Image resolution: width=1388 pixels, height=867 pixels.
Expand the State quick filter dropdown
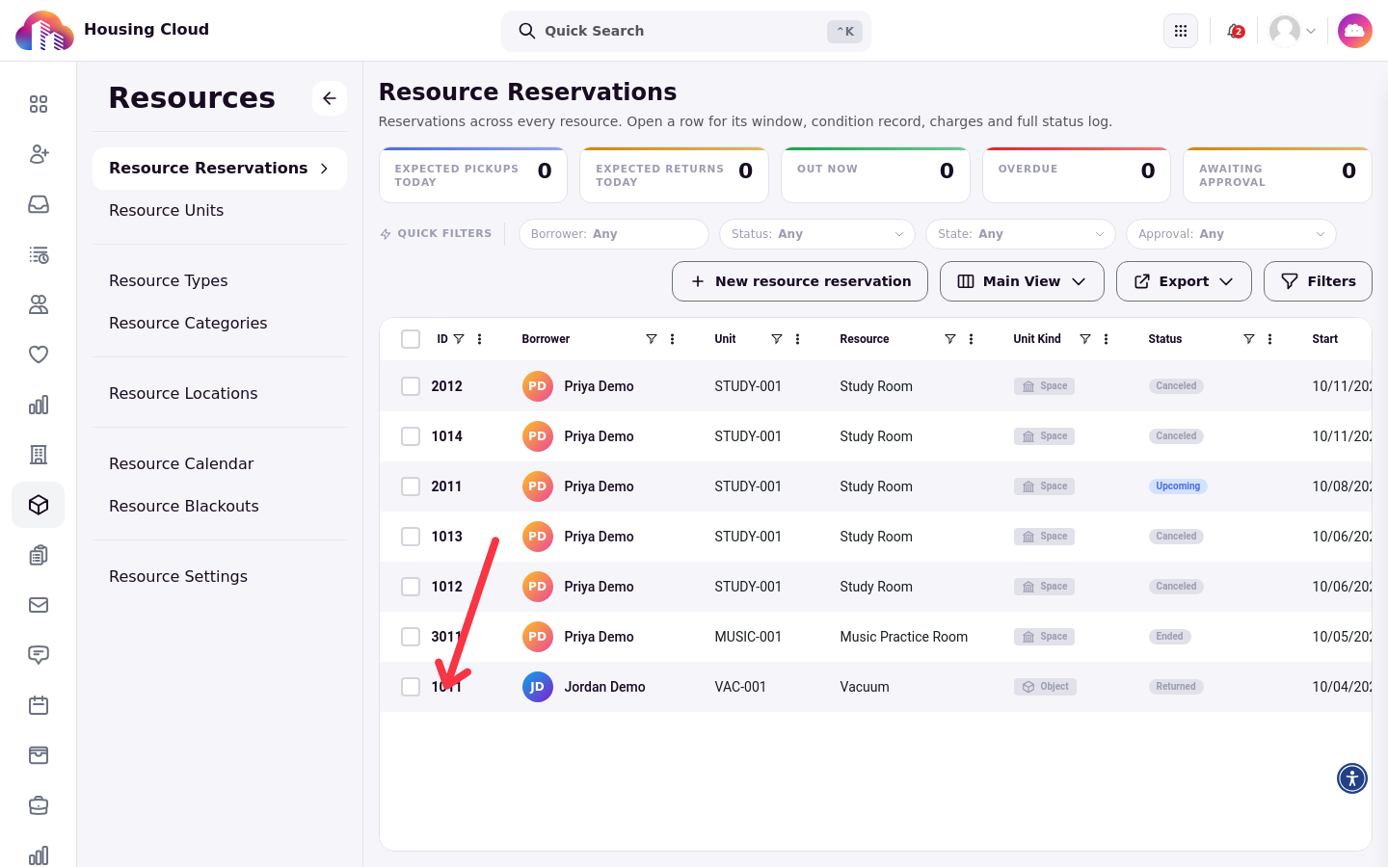pos(1021,234)
